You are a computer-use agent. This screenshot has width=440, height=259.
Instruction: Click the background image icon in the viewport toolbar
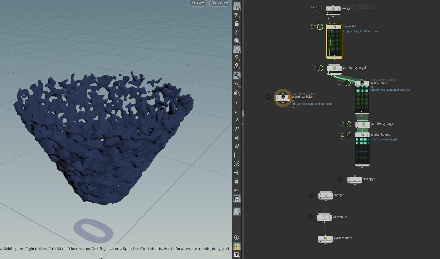pos(237,199)
